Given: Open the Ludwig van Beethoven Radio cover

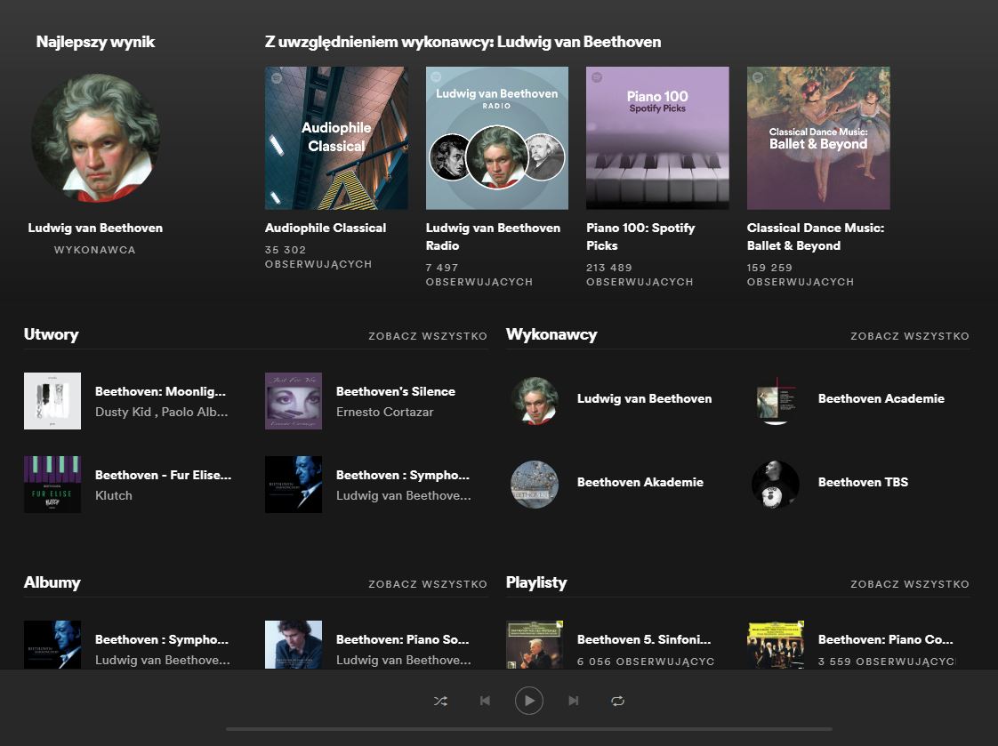Looking at the screenshot, I should pyautogui.click(x=497, y=138).
